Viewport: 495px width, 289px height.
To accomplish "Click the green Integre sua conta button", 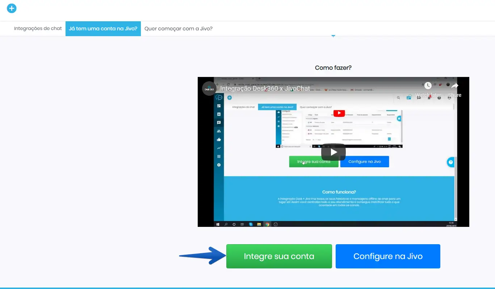I will [x=279, y=256].
